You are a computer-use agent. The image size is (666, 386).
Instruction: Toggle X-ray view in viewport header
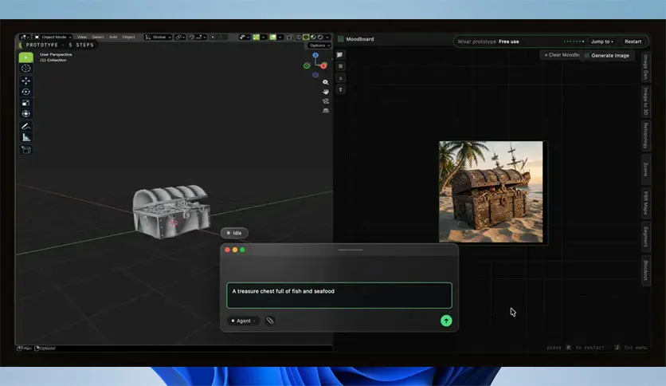click(x=289, y=37)
